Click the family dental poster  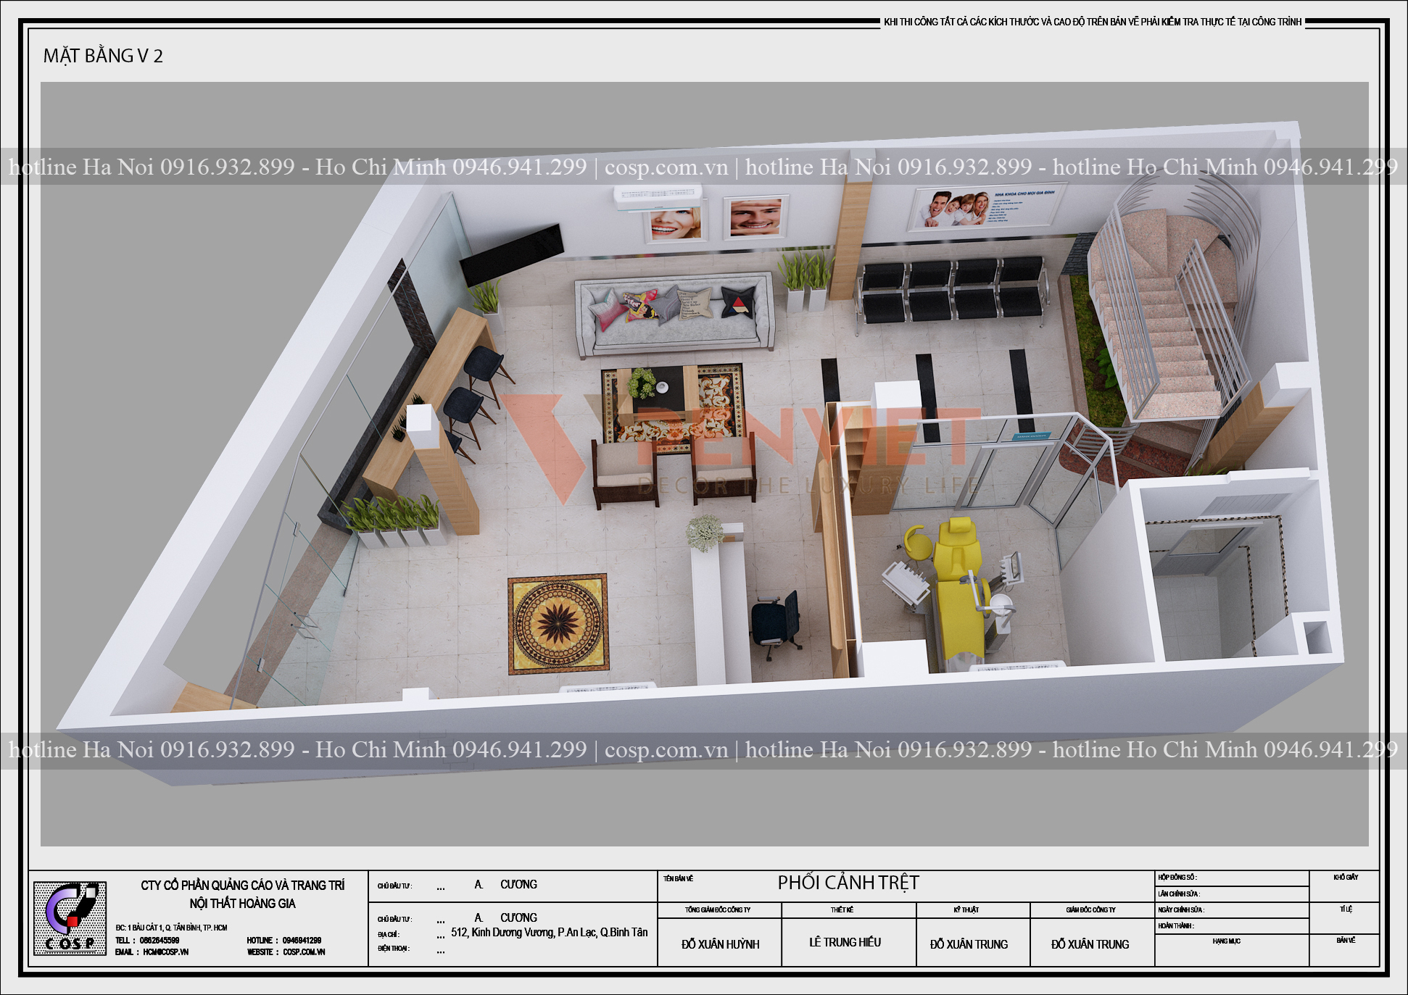click(x=985, y=207)
